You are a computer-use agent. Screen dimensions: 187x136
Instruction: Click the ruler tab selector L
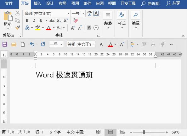(4, 55)
